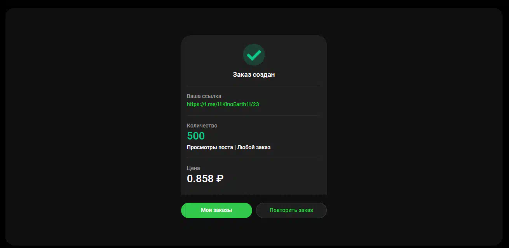Click the divider line below Заказ создан
This screenshot has height=248, width=509.
coord(254,86)
